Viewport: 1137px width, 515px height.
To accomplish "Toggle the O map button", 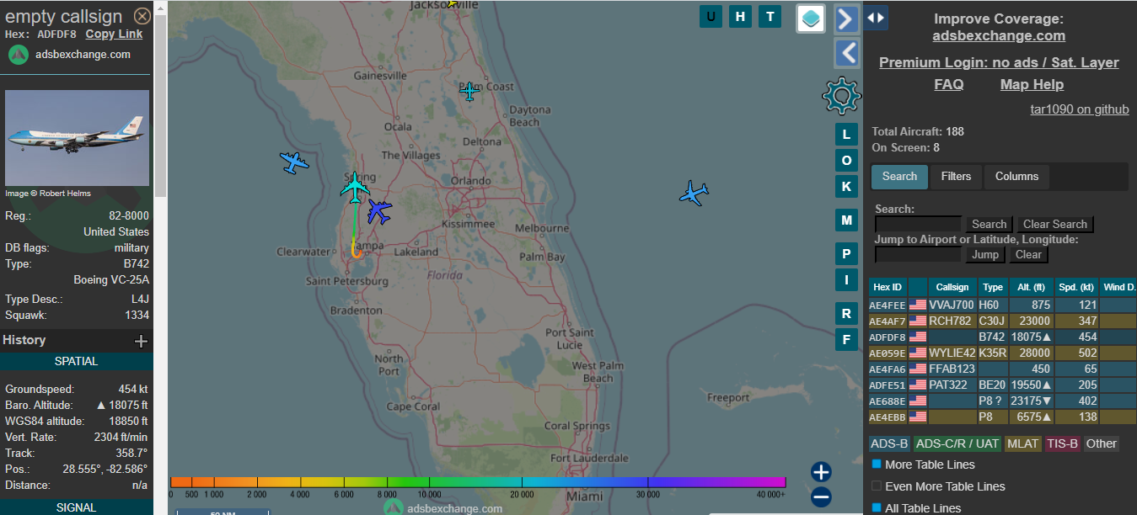I will coord(847,161).
